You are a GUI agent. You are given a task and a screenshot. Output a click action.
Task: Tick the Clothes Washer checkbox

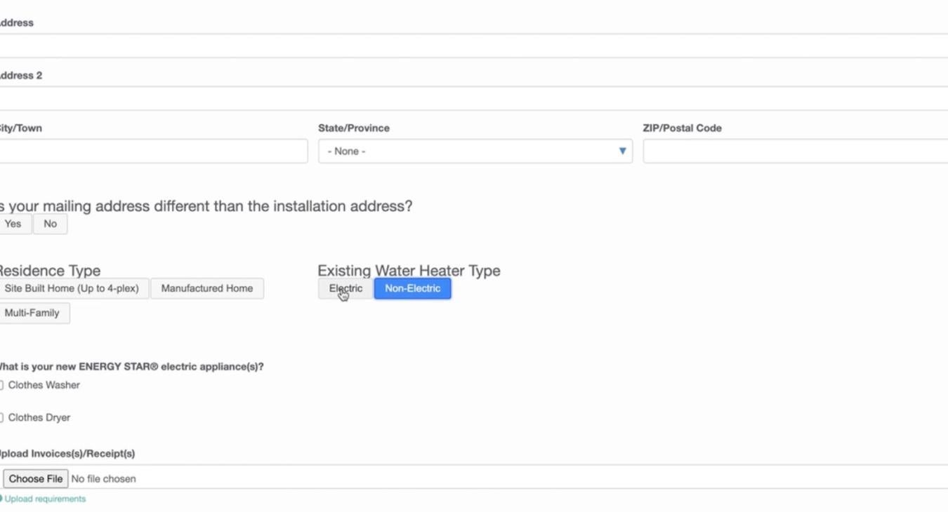[x=1, y=385]
